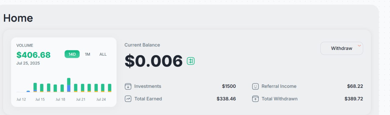Select the Jul 15 volume bar
This screenshot has height=115, width=390.
[x=42, y=88]
